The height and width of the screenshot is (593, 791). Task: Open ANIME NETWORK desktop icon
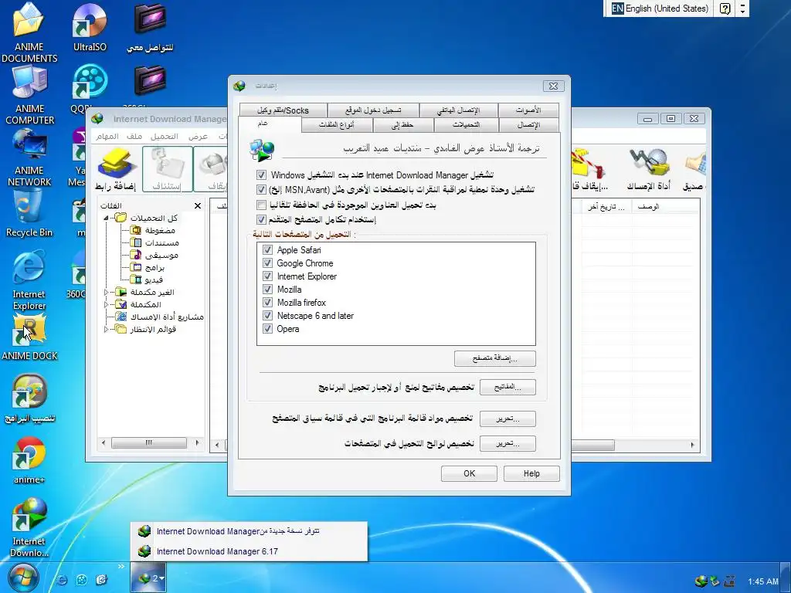[x=29, y=144]
